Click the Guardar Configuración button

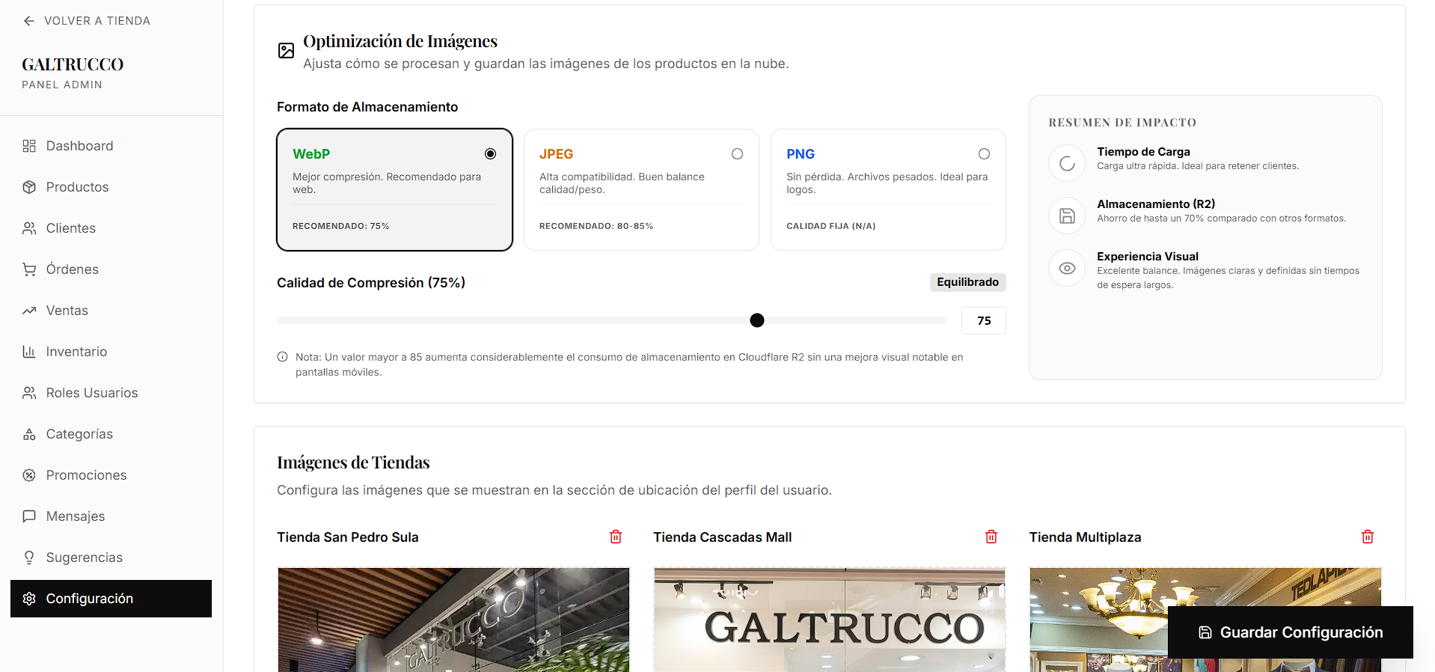point(1290,632)
